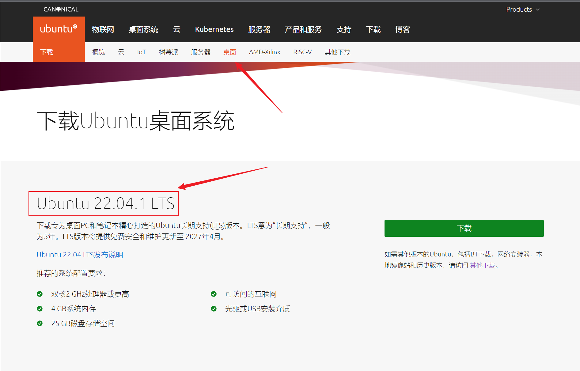The image size is (580, 371).
Task: Click the Canonical logo
Action: [60, 9]
